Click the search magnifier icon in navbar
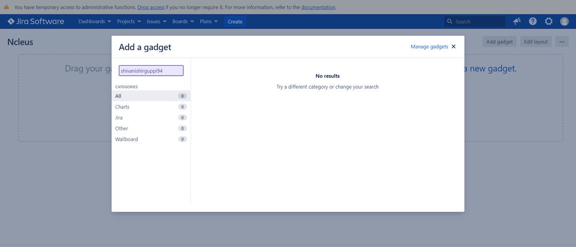576x247 pixels. coord(450,21)
